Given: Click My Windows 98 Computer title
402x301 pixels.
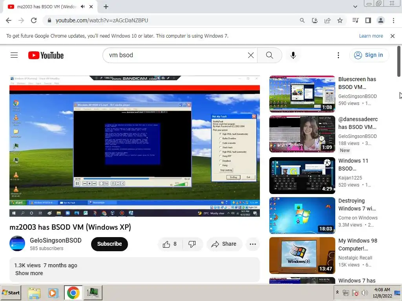Looking at the screenshot, I should (358, 245).
